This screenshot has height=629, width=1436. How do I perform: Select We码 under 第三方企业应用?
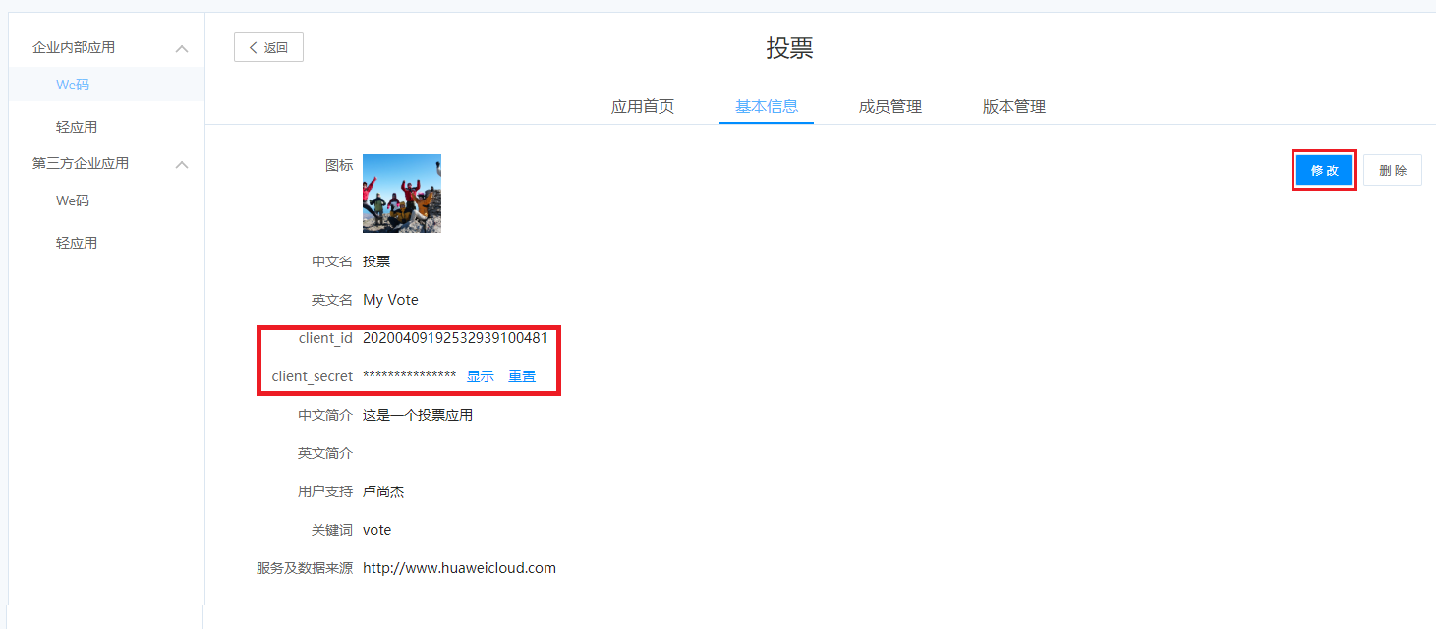coord(73,200)
